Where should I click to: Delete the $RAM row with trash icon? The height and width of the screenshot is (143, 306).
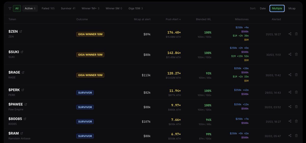click(x=296, y=136)
